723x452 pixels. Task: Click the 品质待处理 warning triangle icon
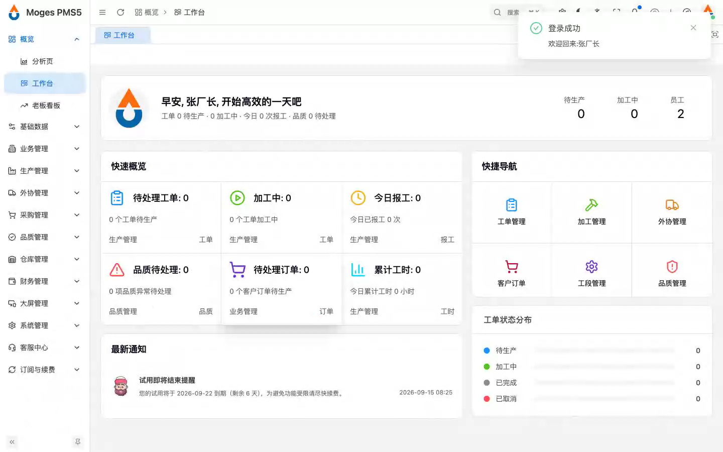click(117, 270)
